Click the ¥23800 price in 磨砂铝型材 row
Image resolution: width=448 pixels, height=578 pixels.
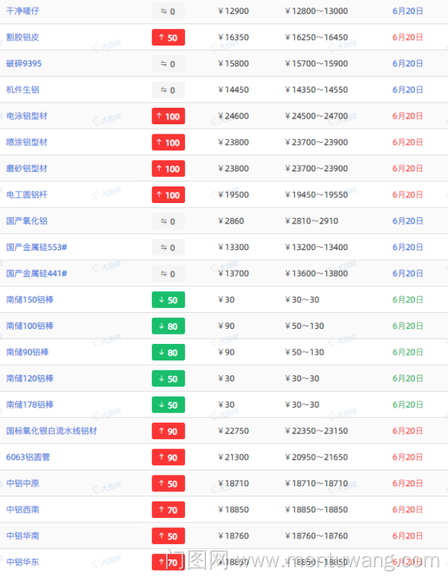tap(233, 168)
